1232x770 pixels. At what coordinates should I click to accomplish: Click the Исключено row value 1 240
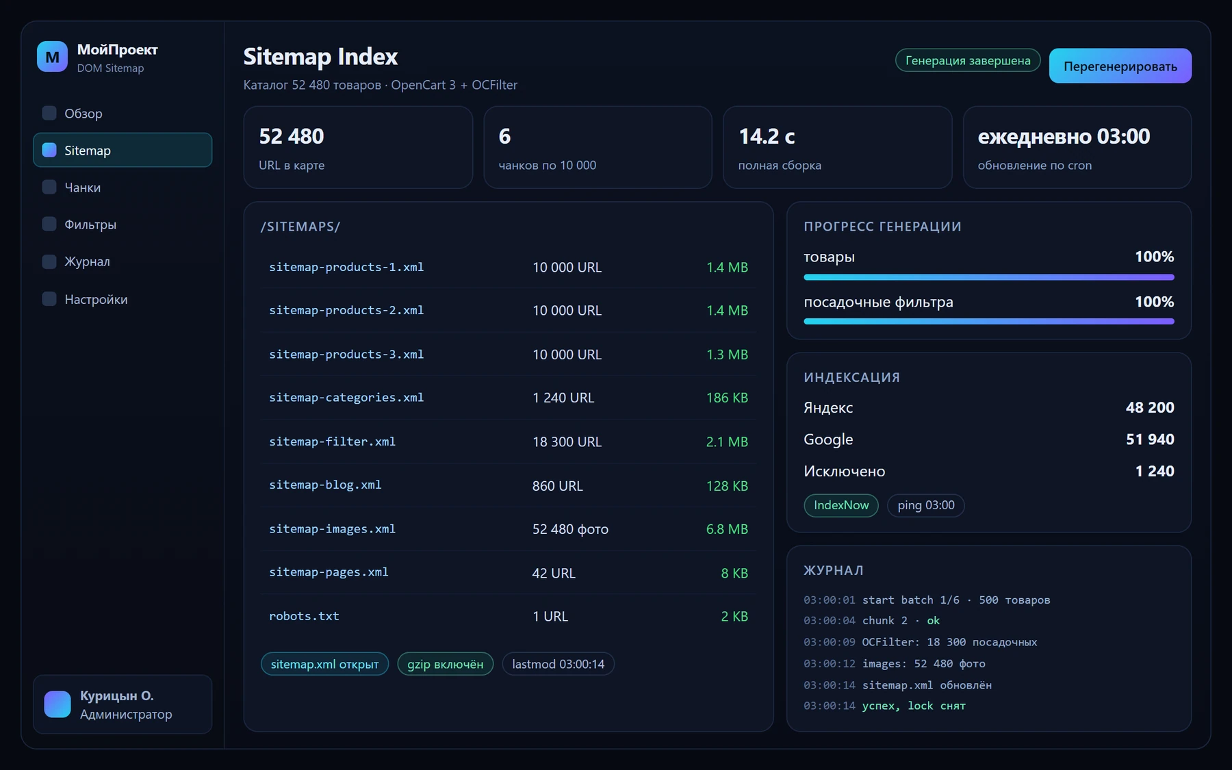coord(1155,471)
